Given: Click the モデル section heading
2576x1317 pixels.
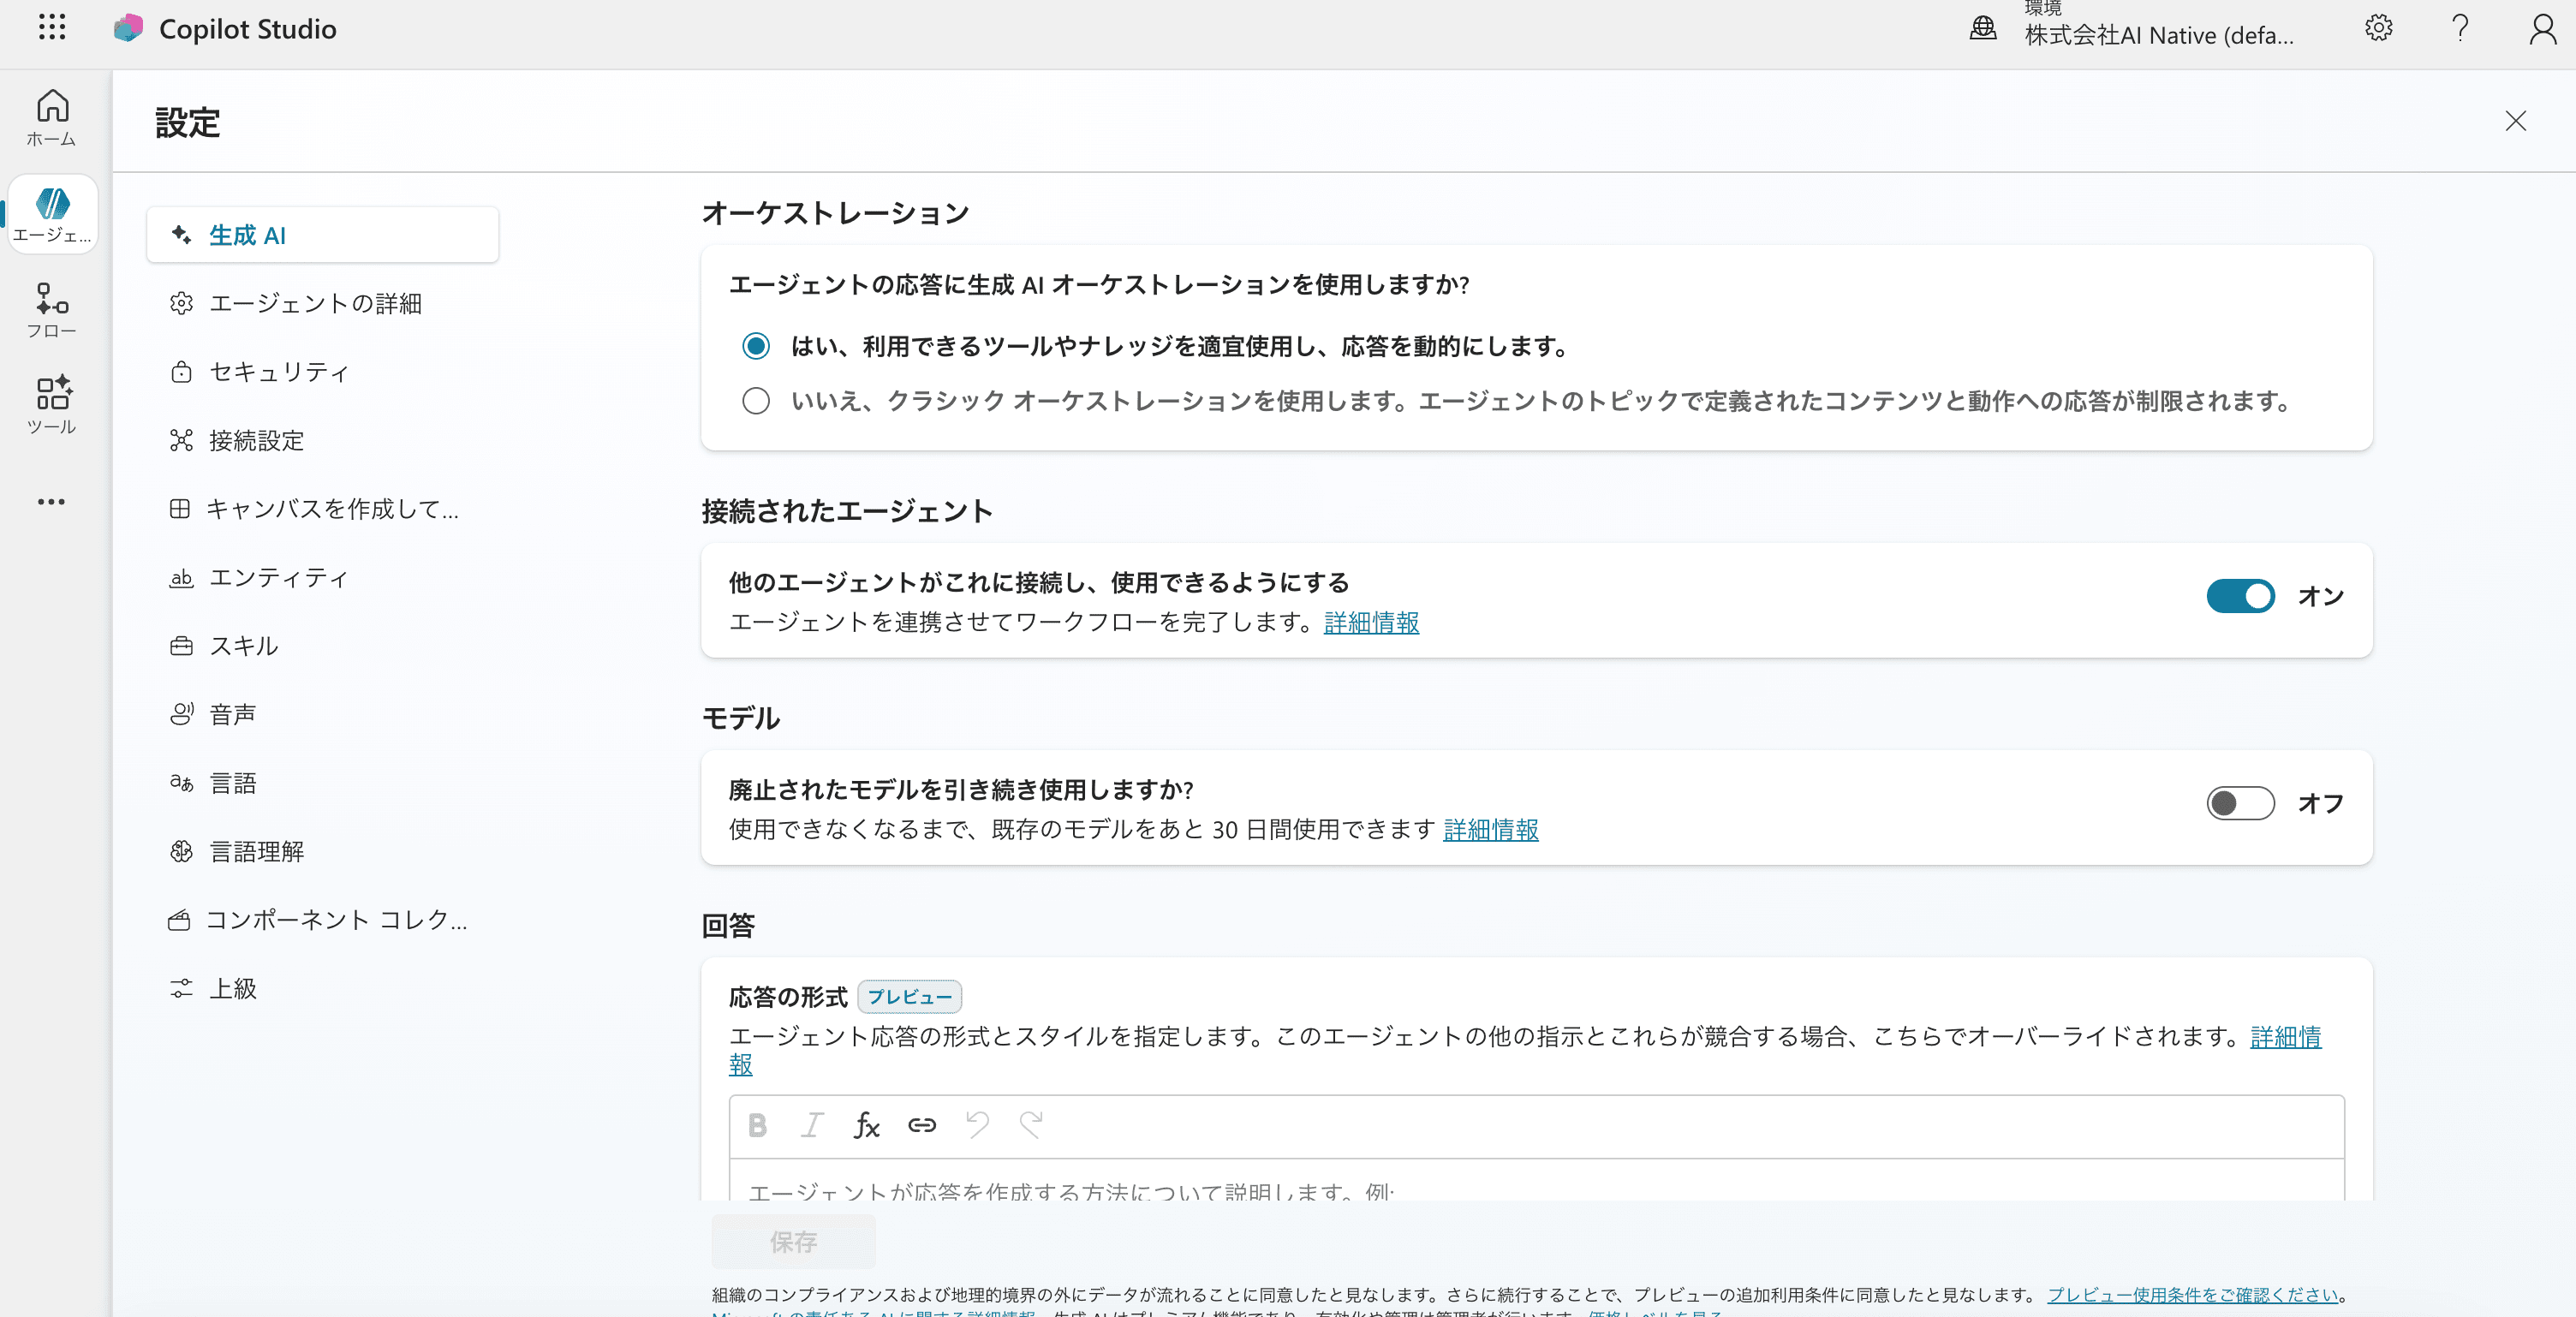Looking at the screenshot, I should tap(740, 717).
